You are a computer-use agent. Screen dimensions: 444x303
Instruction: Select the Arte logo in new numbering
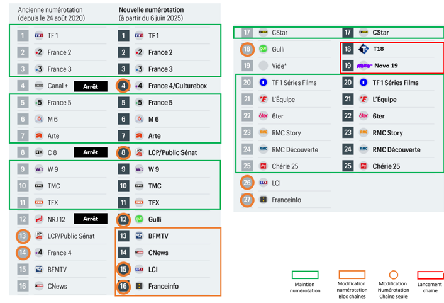[x=139, y=136]
